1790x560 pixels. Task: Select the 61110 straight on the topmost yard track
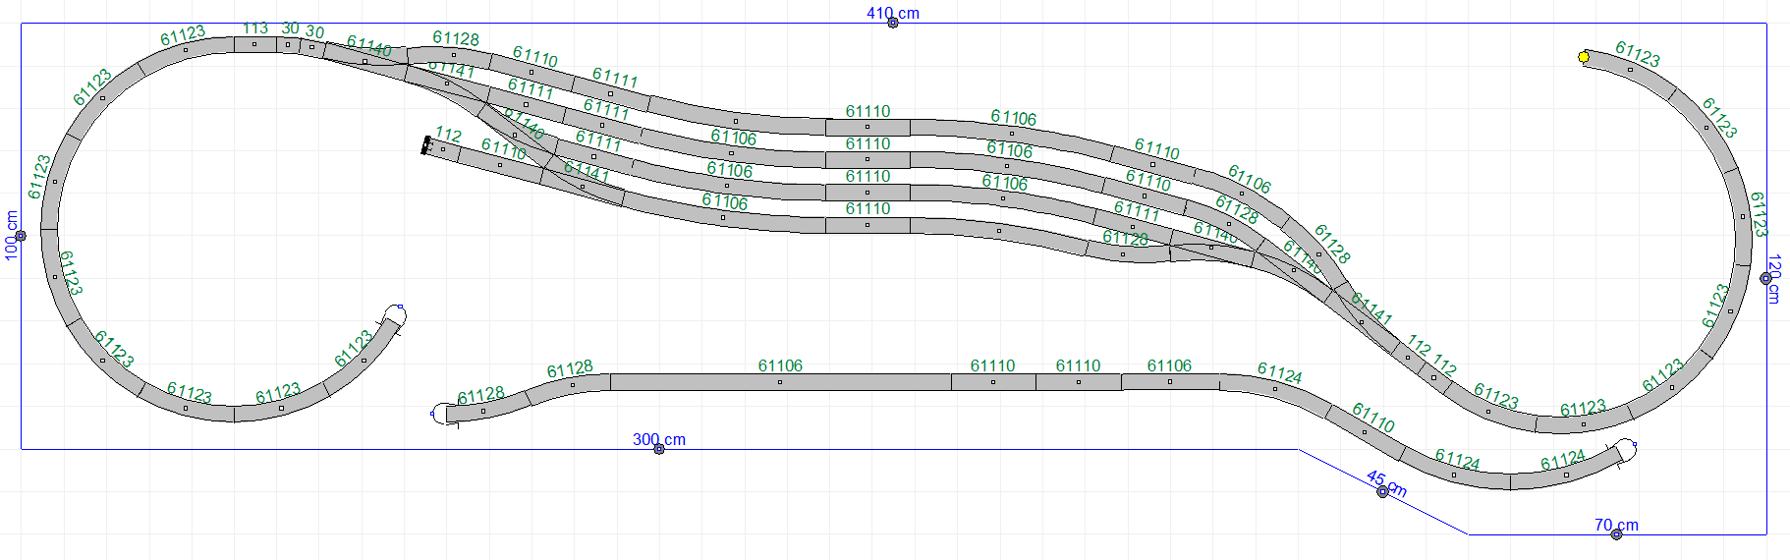coord(867,127)
